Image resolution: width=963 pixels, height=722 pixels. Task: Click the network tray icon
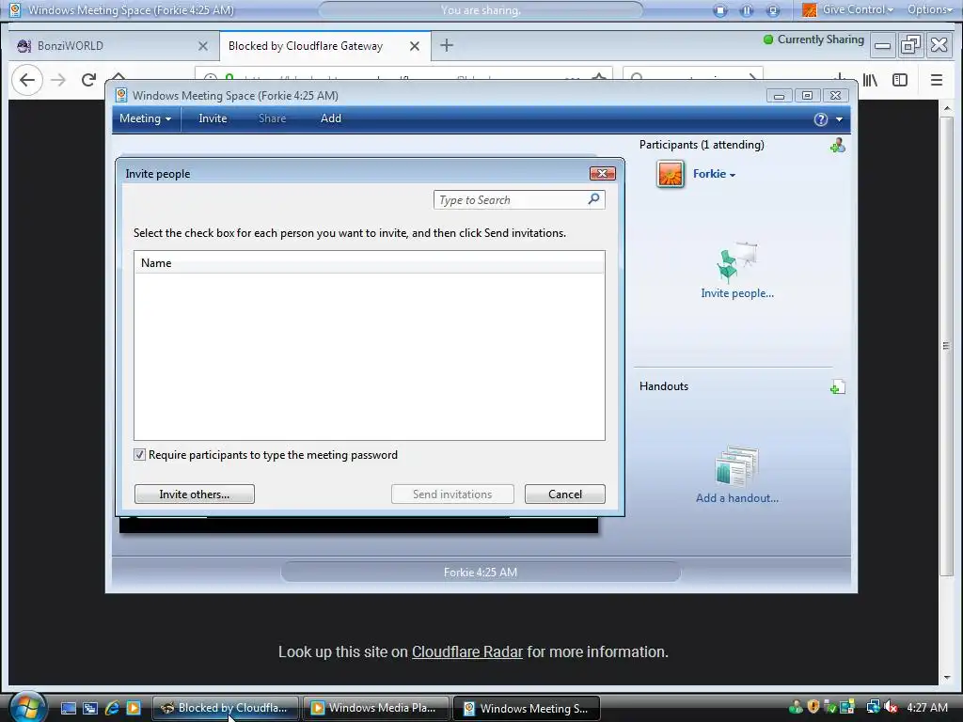point(873,707)
